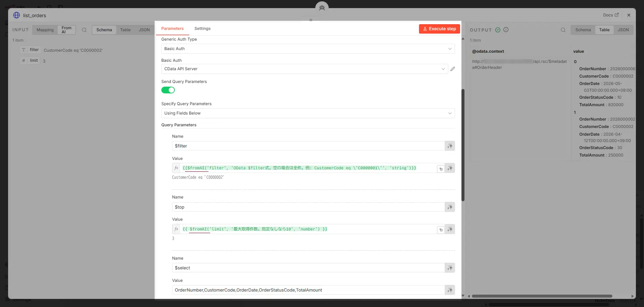Viewport: 644px width, 307px height.
Task: Click AI sparkle icon beside filter value expression
Action: 450,168
